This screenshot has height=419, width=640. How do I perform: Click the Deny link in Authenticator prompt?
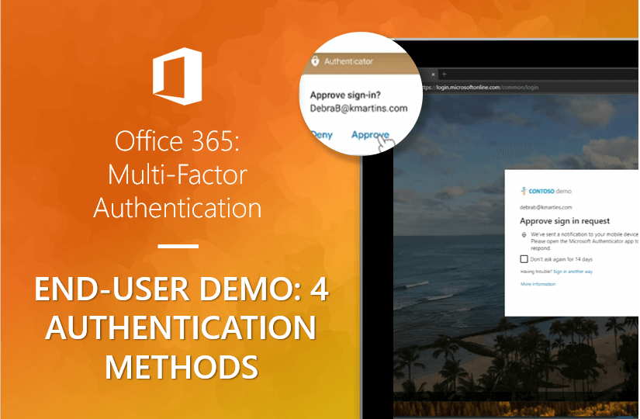point(322,135)
